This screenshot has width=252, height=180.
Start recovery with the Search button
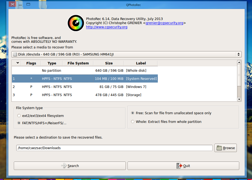[70, 166]
